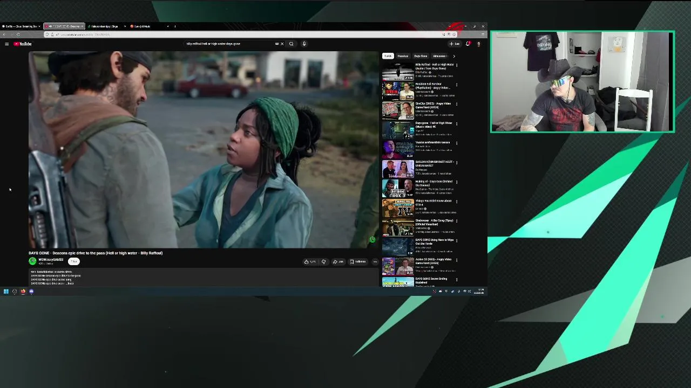
Task: Open the Brave browser taskbar icon
Action: click(23, 292)
